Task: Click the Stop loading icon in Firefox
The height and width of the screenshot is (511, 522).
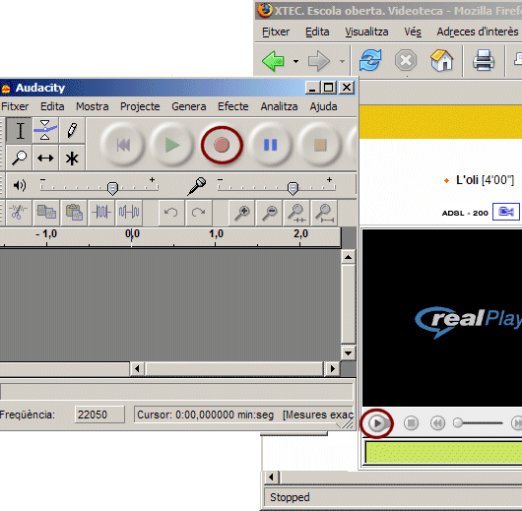Action: tap(406, 61)
